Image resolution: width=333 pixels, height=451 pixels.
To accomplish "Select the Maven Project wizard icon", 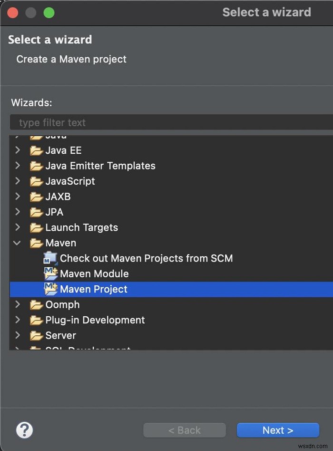I will [x=51, y=289].
